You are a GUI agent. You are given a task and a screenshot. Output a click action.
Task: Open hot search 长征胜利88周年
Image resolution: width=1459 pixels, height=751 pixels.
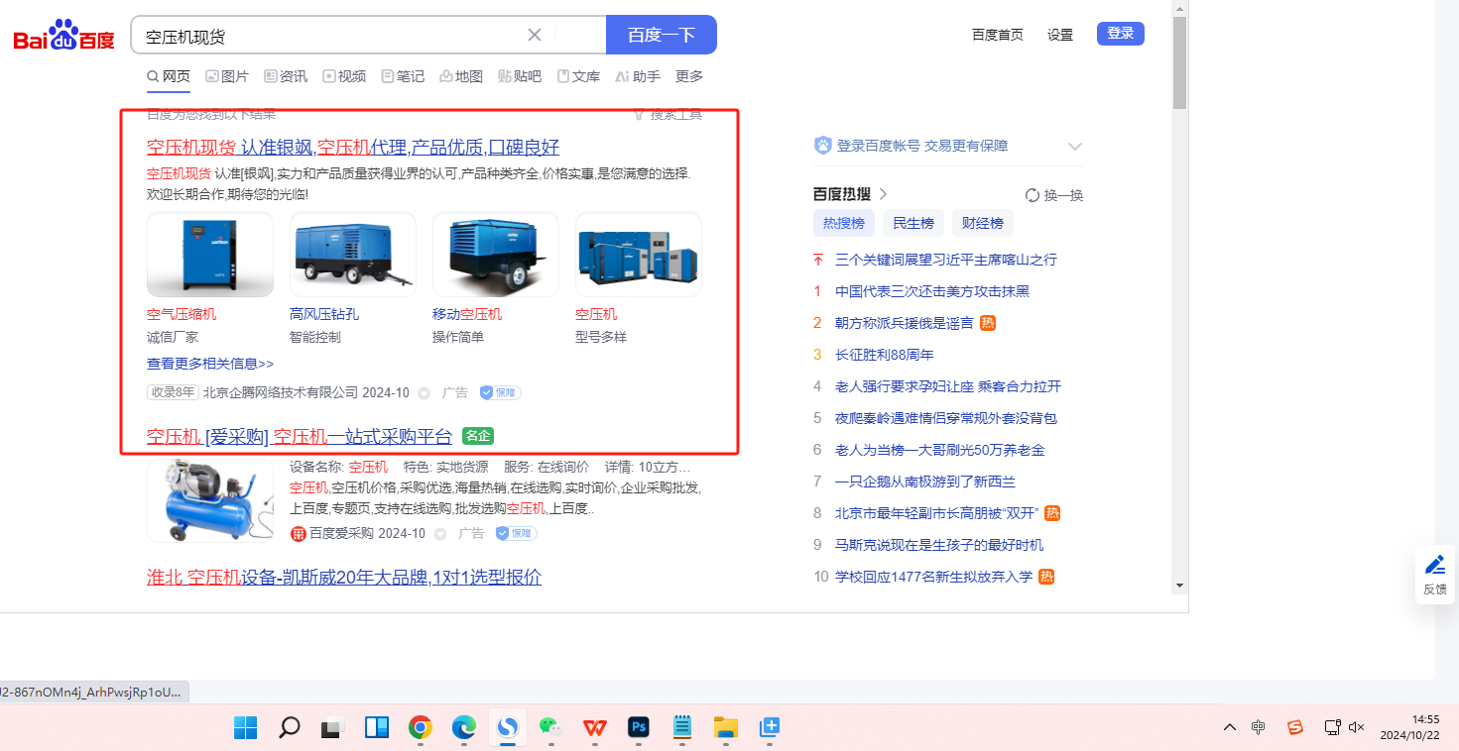coord(885,355)
